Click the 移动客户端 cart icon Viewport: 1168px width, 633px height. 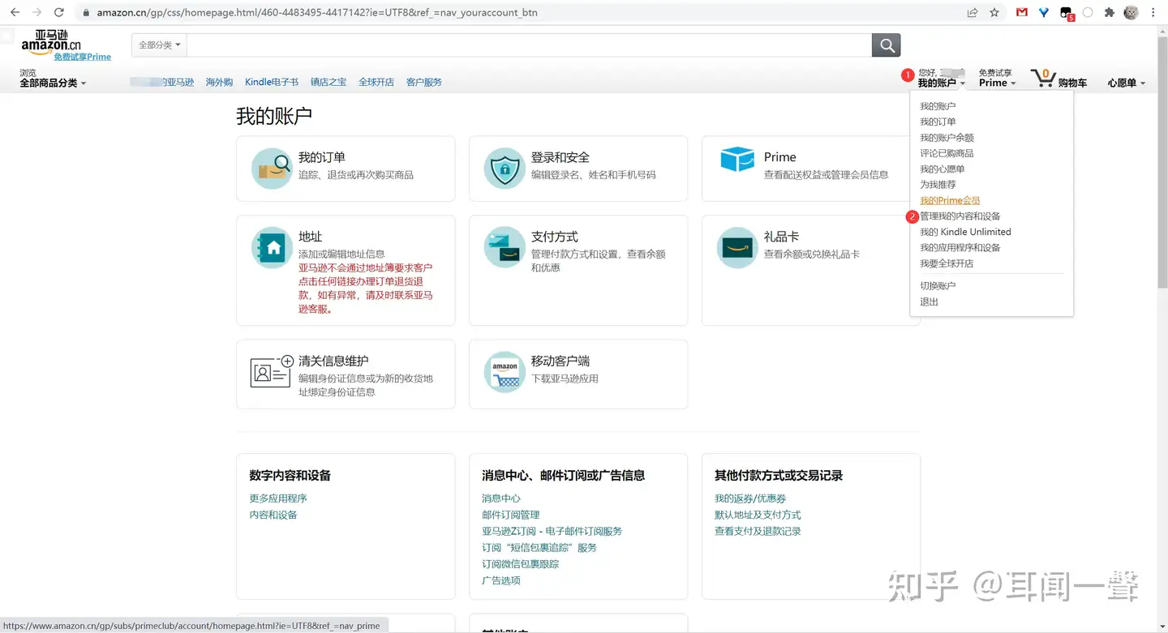pyautogui.click(x=504, y=372)
